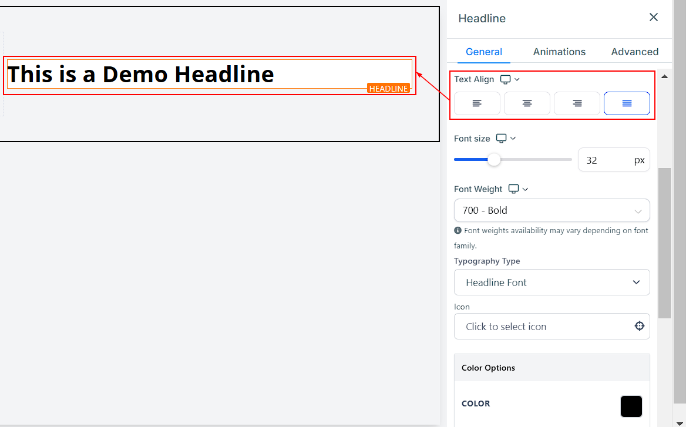Image resolution: width=686 pixels, height=427 pixels.
Task: Close the Headline settings panel
Action: 653,17
